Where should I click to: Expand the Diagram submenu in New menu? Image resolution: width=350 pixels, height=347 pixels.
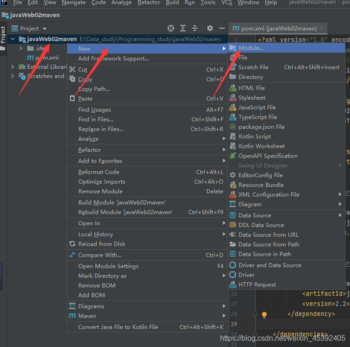286,204
